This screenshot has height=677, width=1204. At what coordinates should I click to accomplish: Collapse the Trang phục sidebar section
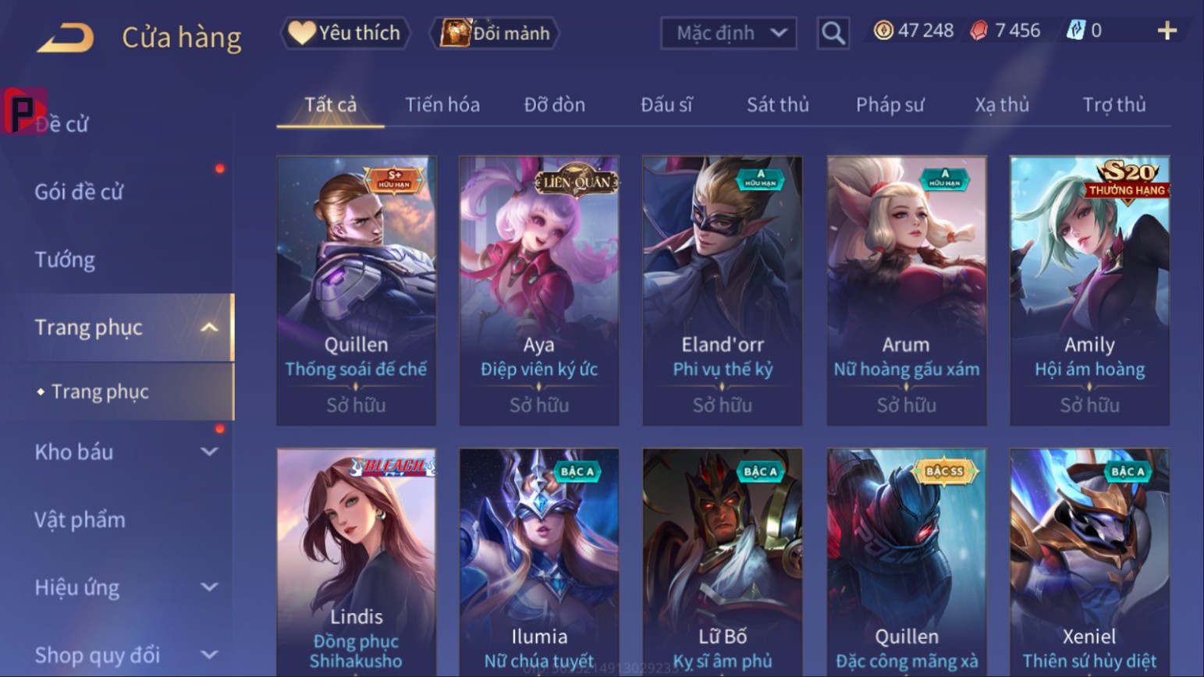coord(209,328)
